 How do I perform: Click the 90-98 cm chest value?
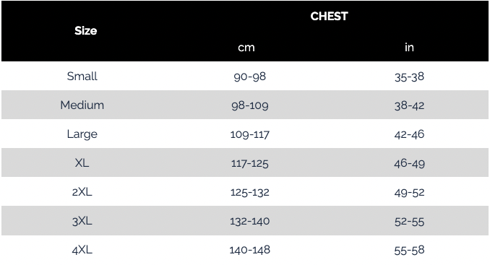click(249, 77)
